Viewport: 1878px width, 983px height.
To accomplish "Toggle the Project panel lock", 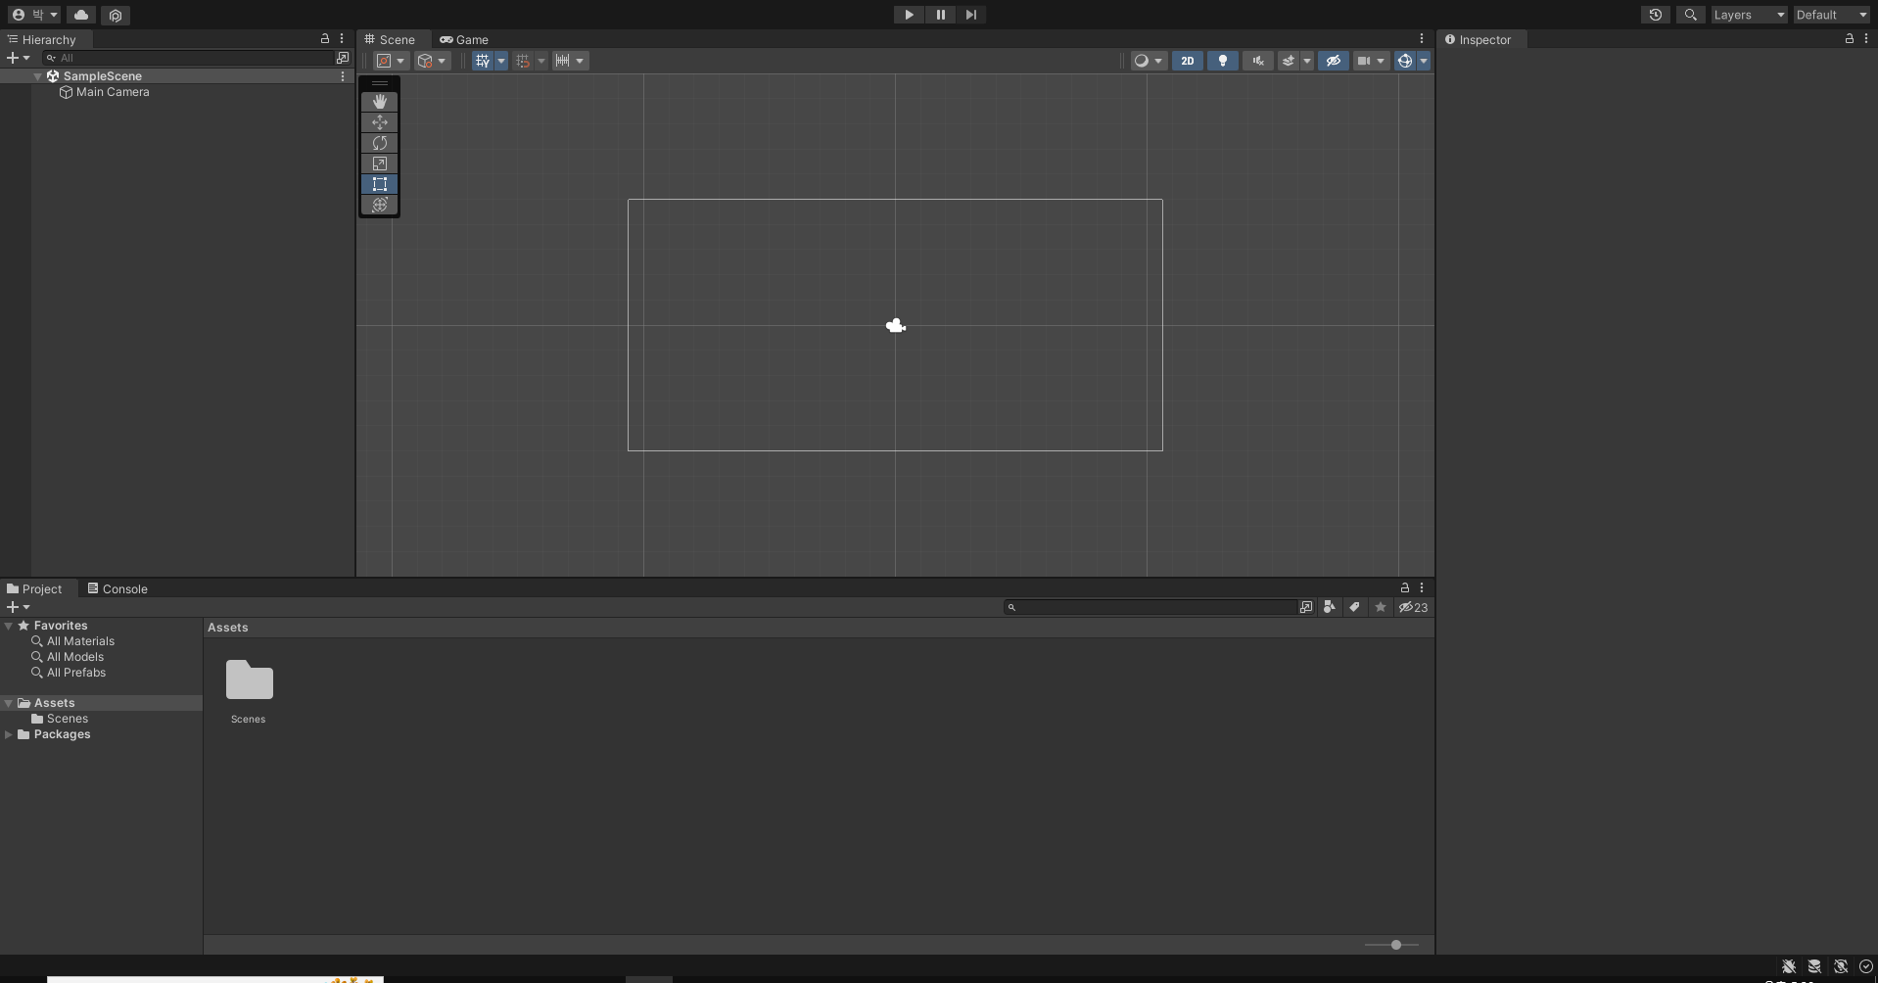I will pos(1405,588).
